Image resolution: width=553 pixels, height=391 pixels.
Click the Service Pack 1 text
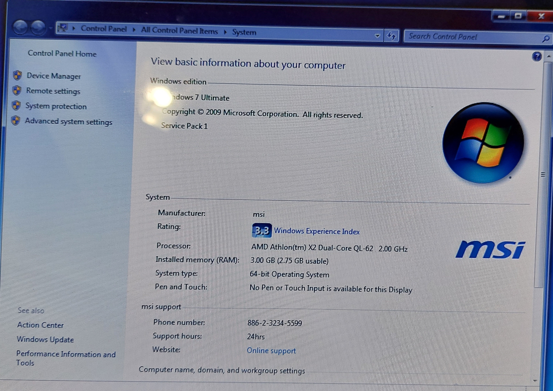tap(185, 126)
